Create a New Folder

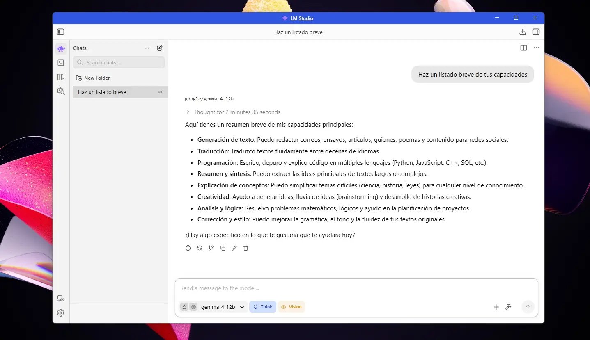93,78
